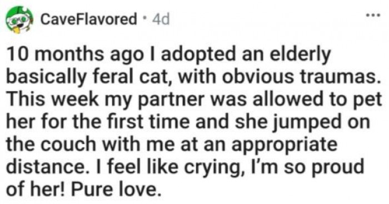Click CaveFlavored's green avatar icon
Viewport: 389px width, 204px height.
pyautogui.click(x=19, y=20)
